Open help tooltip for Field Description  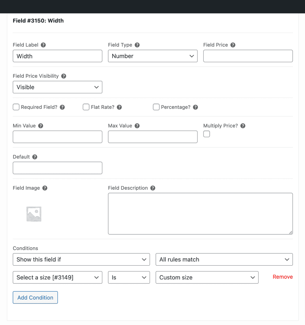tap(153, 188)
